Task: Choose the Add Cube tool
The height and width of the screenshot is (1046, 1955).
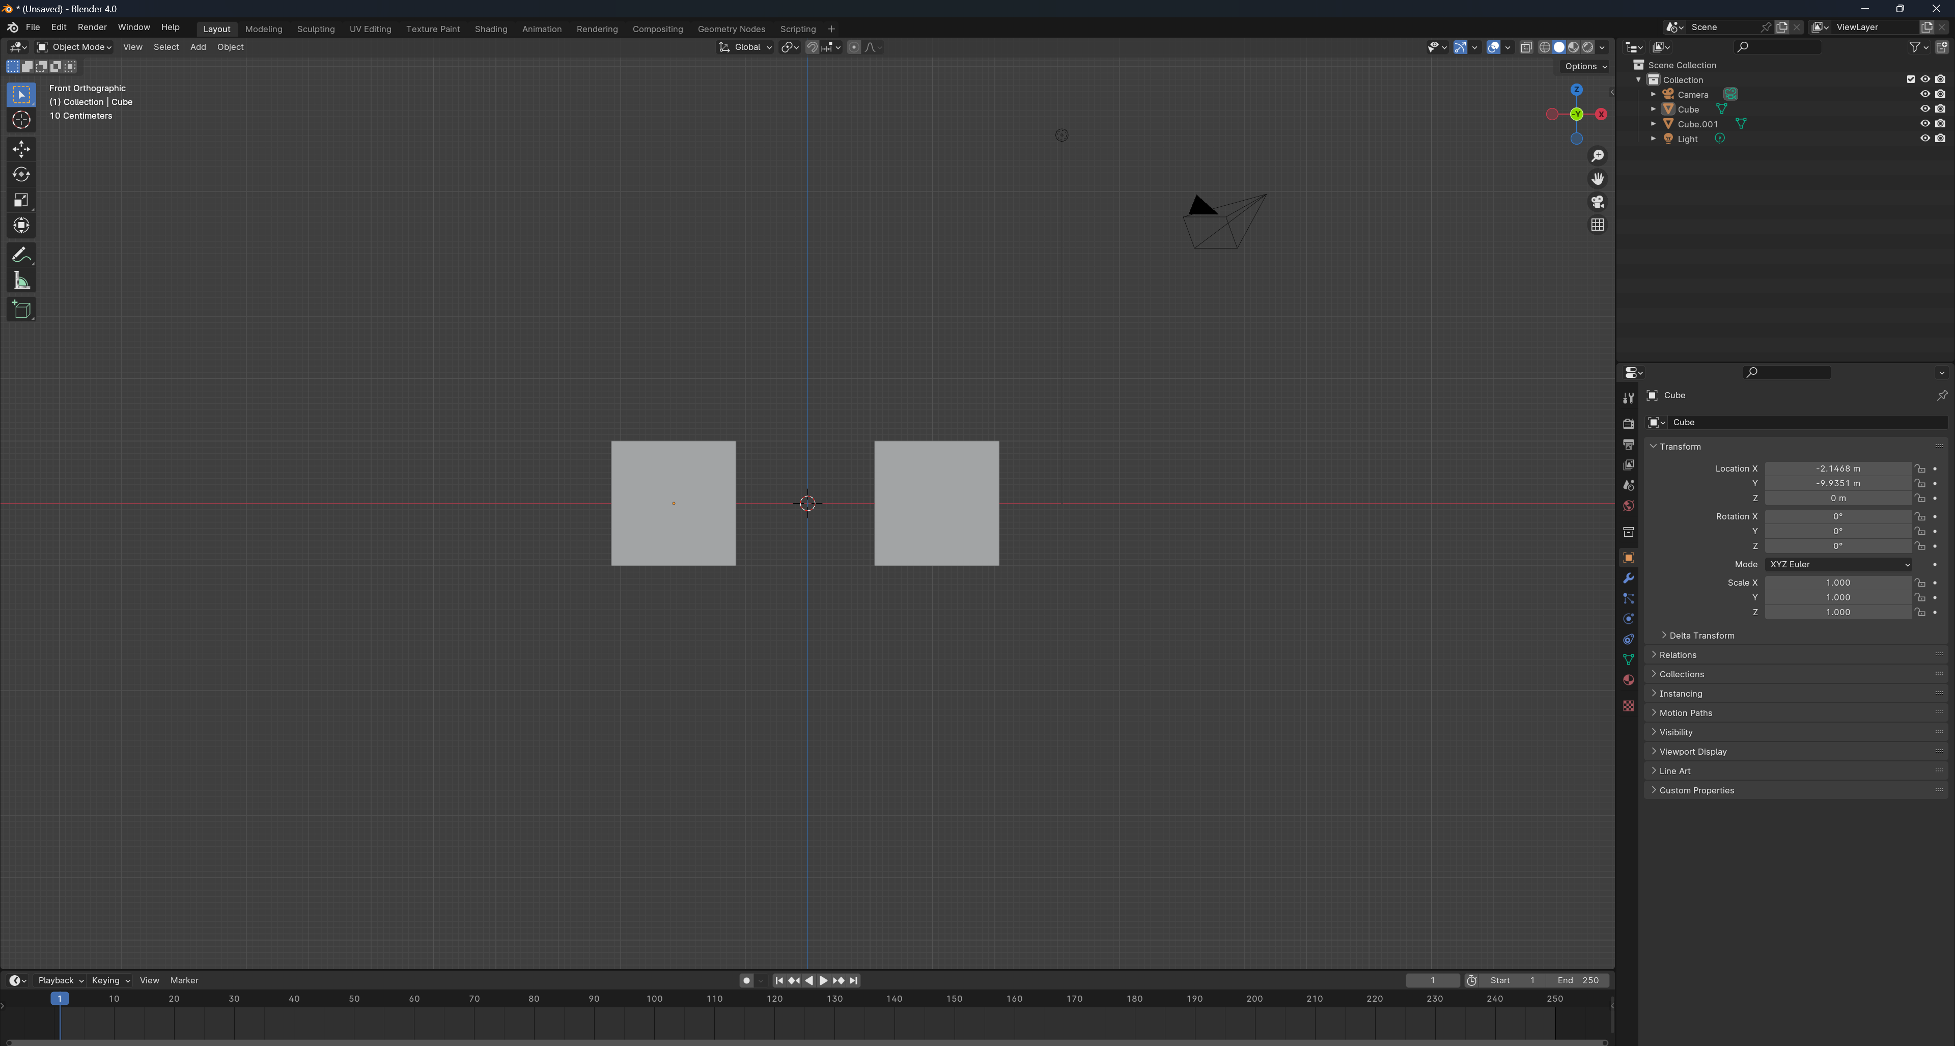Action: tap(21, 310)
